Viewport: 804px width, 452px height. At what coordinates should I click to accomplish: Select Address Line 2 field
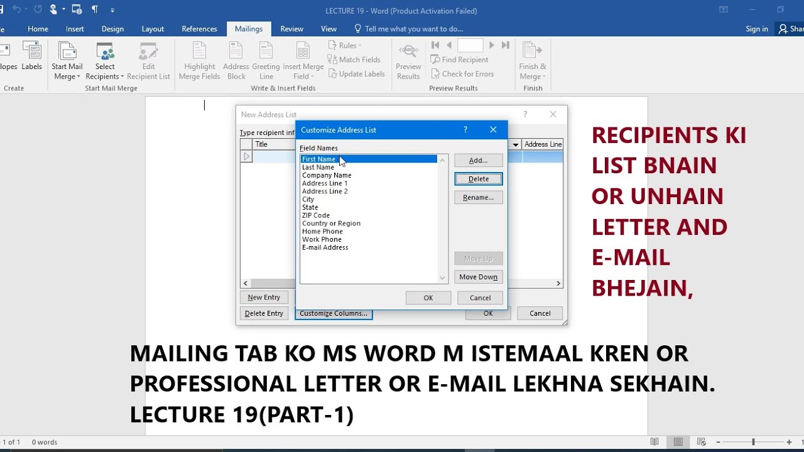(x=369, y=191)
